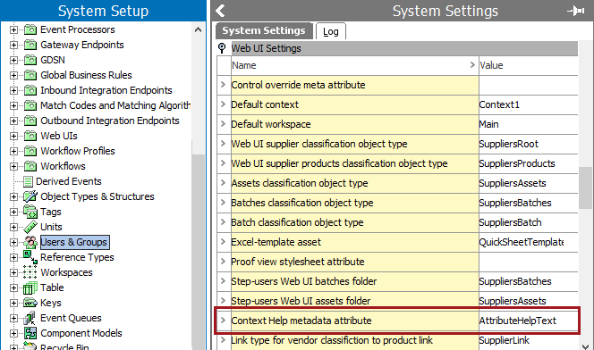Click the pin icon in System Settings header
Screen dimensions: 594x350
[575, 11]
